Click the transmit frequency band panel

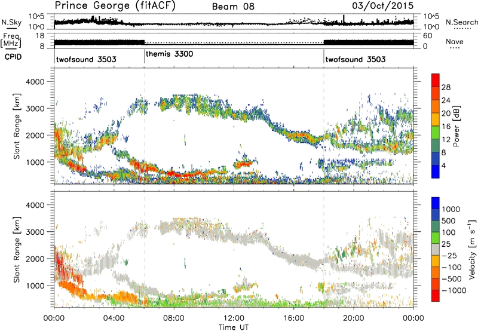(x=234, y=41)
